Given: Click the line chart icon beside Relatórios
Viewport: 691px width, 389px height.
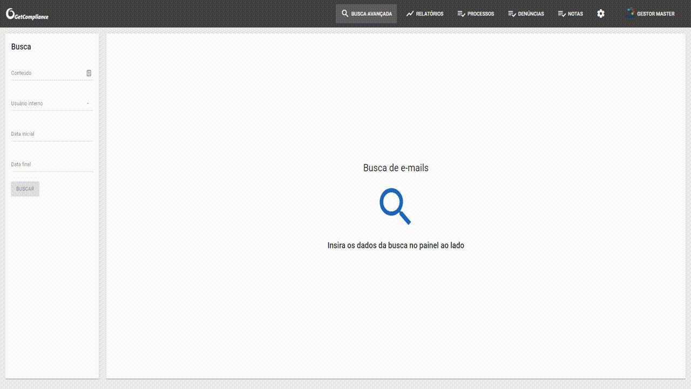Looking at the screenshot, I should [x=410, y=14].
